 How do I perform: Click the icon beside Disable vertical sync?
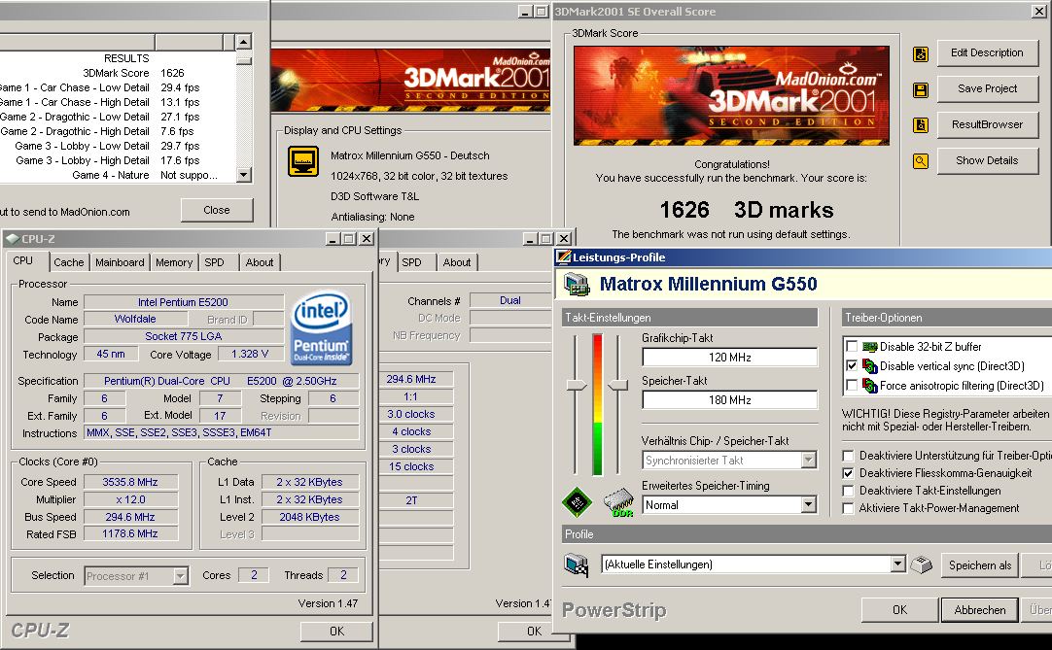(869, 366)
